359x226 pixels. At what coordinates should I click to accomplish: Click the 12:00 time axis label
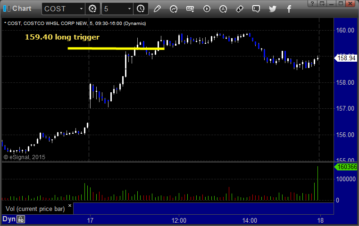[x=179, y=220]
